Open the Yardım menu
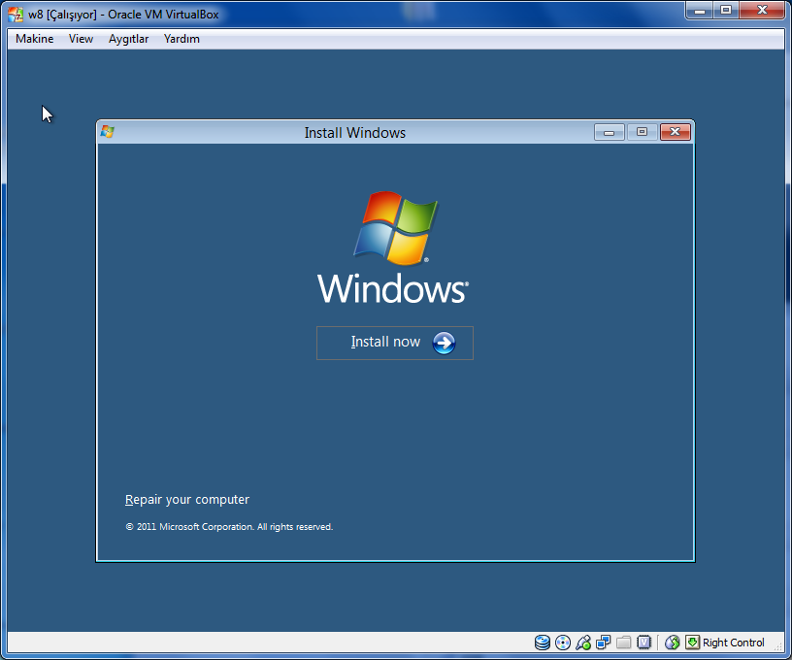The height and width of the screenshot is (660, 792). (181, 39)
